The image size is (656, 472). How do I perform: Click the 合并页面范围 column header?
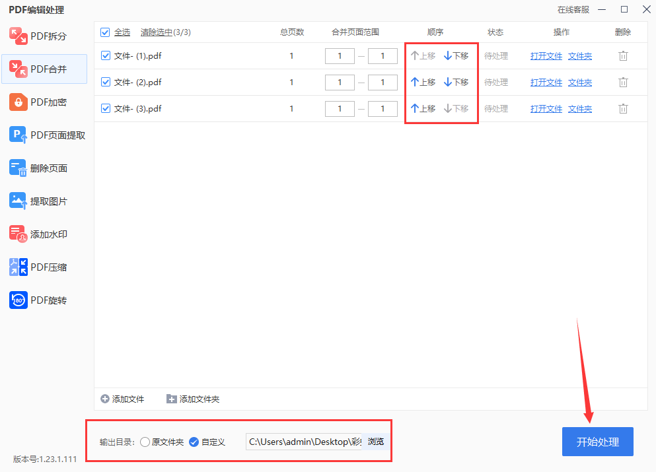tap(355, 32)
